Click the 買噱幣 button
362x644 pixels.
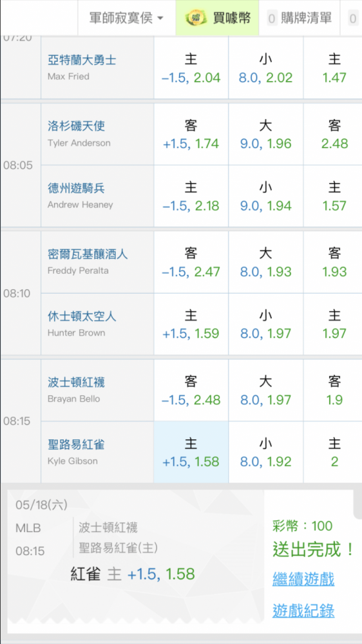click(217, 18)
